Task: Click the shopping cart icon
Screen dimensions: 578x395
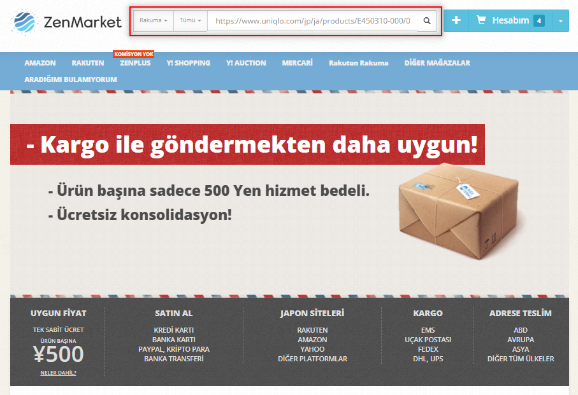Action: 481,20
